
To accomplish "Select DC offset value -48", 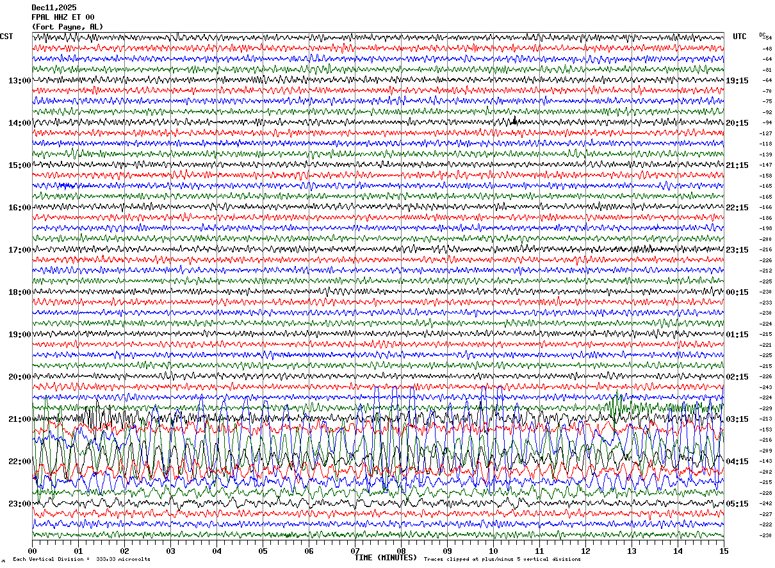I will (767, 49).
